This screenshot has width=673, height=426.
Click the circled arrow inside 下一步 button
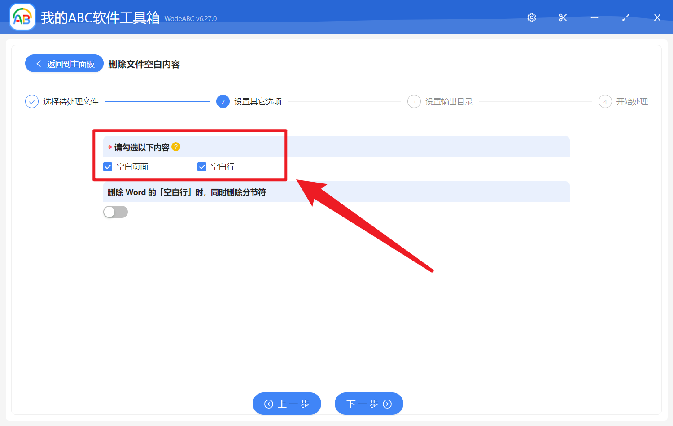click(x=387, y=404)
